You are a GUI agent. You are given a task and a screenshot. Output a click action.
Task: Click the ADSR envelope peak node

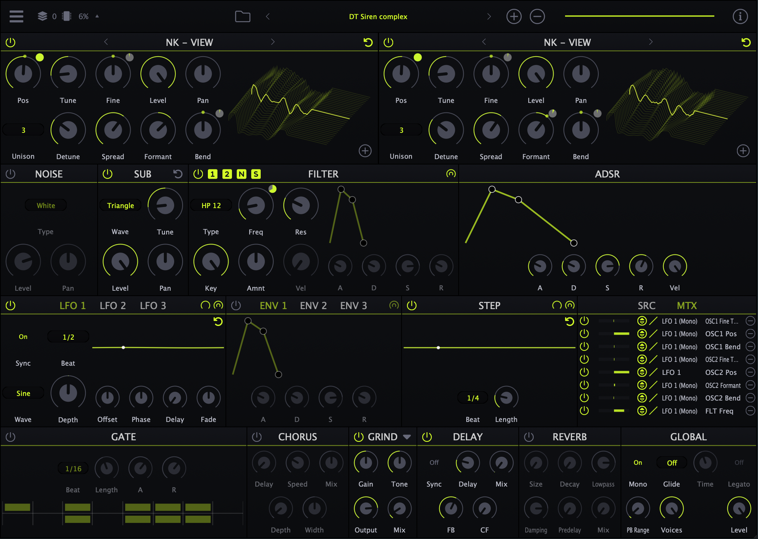(492, 189)
